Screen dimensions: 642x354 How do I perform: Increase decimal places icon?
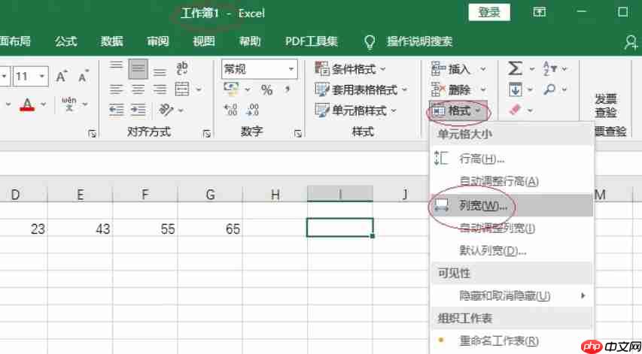[x=230, y=109]
